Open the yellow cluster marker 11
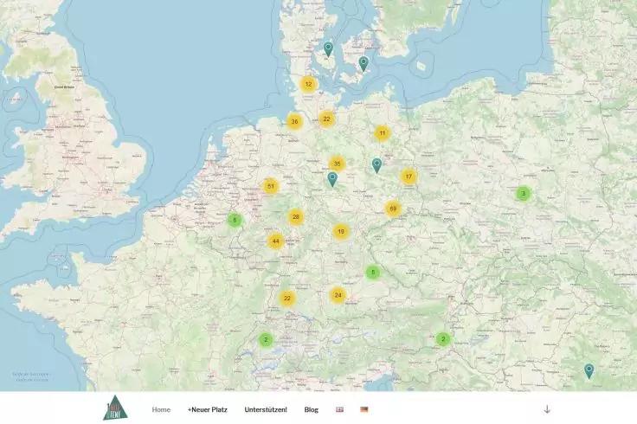Viewport: 637px width, 424px height. (382, 133)
